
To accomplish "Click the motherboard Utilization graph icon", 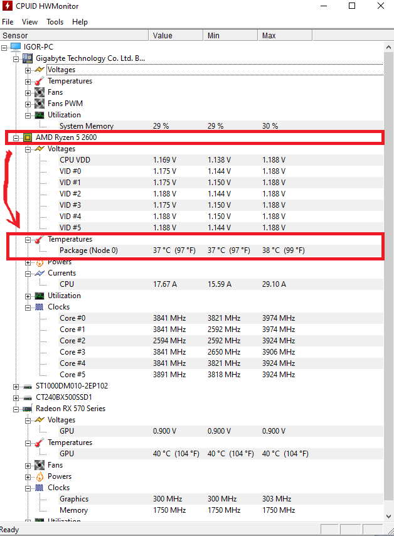I will 40,115.
